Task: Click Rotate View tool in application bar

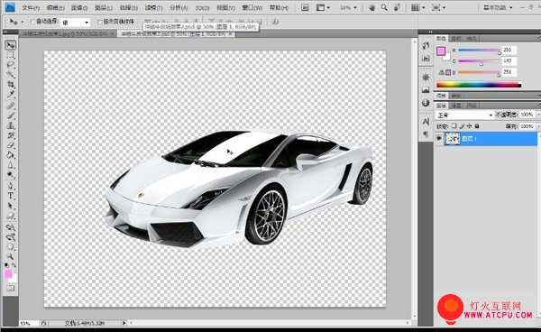Action: coord(397,7)
